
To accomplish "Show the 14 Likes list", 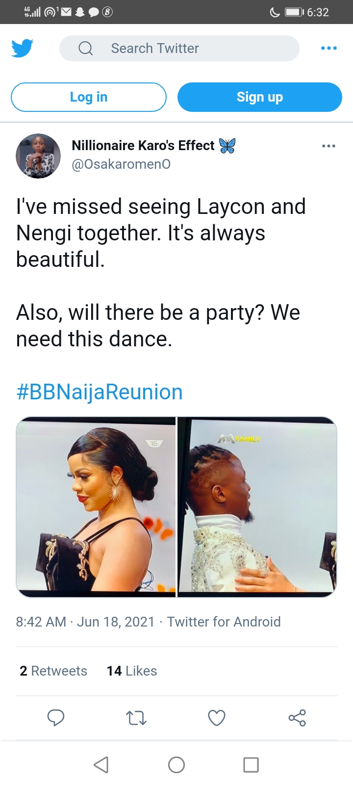I will [x=132, y=671].
